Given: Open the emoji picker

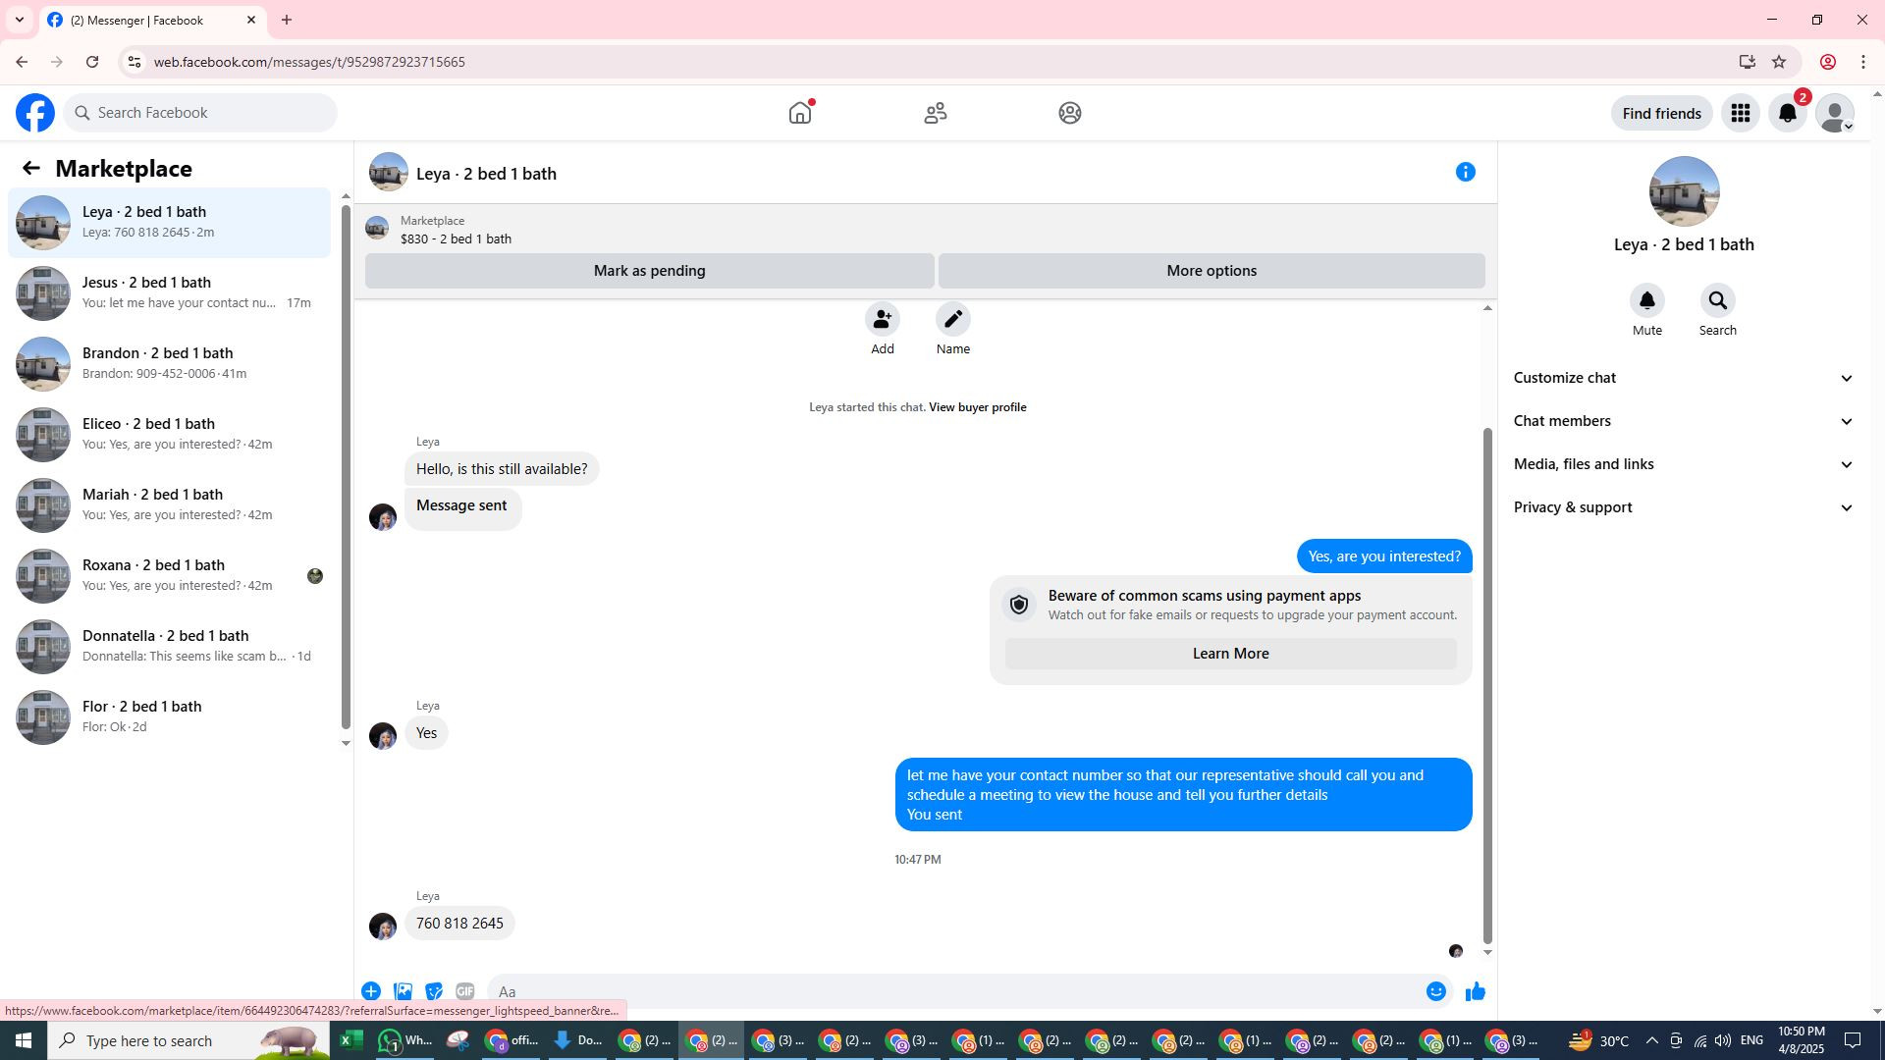Looking at the screenshot, I should click(x=1435, y=991).
